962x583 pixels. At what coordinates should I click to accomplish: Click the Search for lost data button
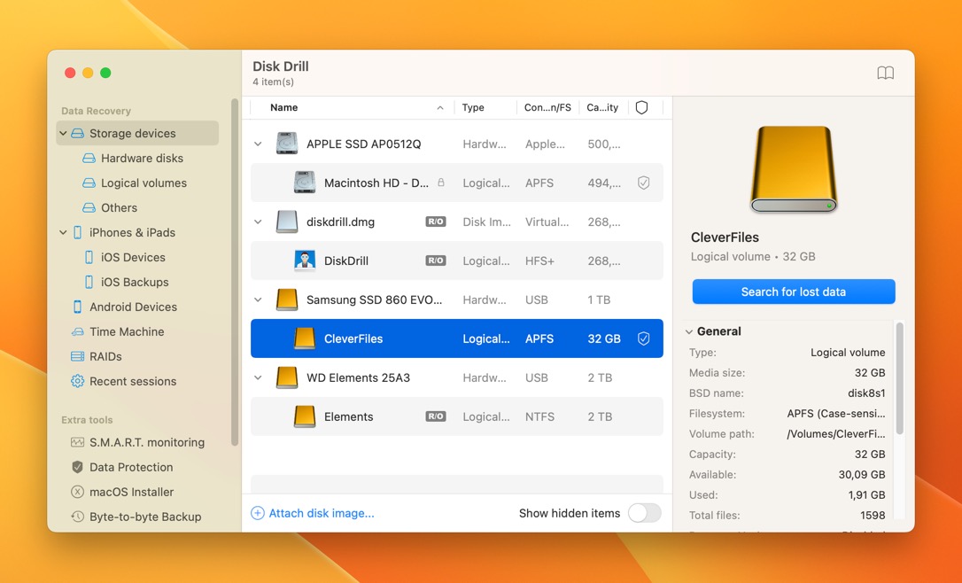click(794, 291)
